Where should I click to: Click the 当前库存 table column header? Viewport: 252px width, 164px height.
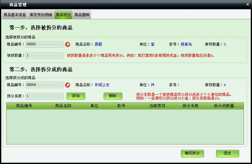(x=157, y=106)
